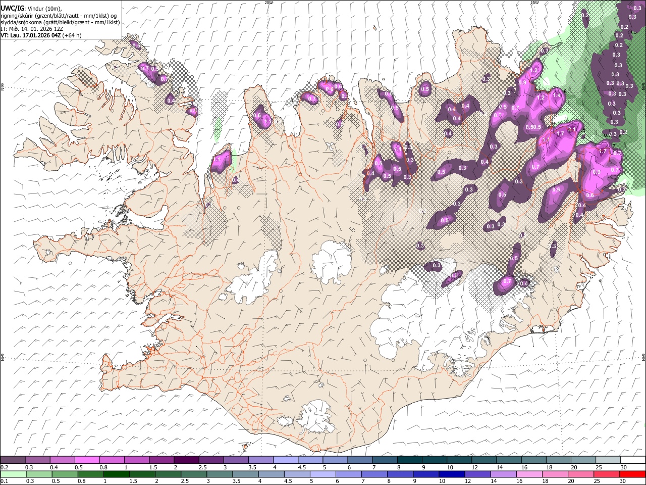The height and width of the screenshot is (485, 646).
Task: Click the '2.5' label in the upper legend row
Action: pyautogui.click(x=202, y=467)
